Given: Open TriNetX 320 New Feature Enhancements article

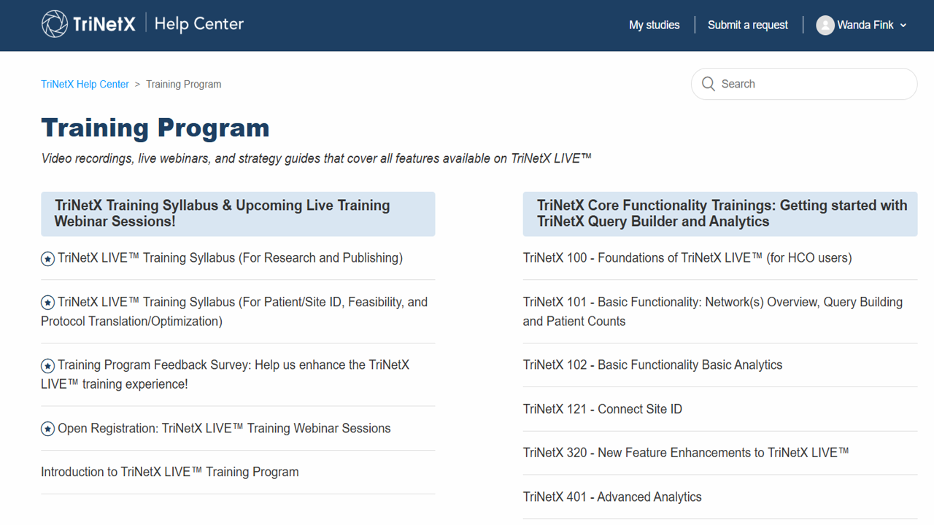Looking at the screenshot, I should (685, 452).
